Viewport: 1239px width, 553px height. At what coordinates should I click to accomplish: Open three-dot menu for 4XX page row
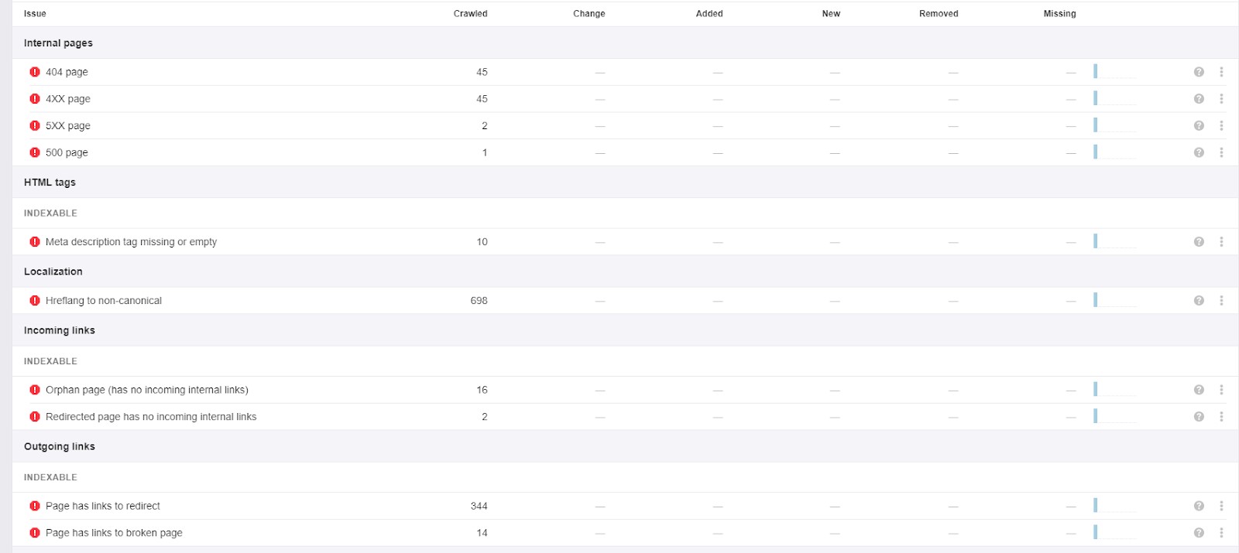[1221, 99]
